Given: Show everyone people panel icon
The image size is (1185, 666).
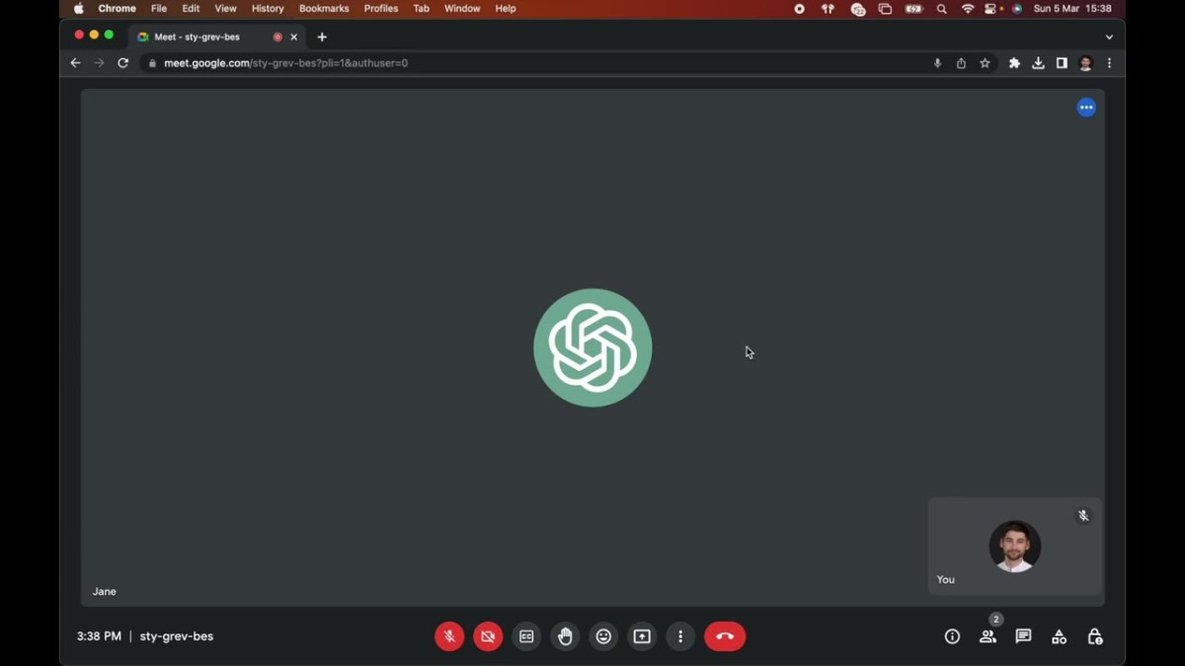Looking at the screenshot, I should click(987, 636).
